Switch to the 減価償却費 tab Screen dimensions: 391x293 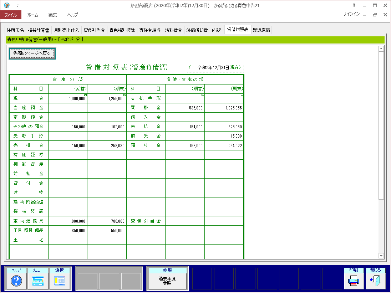tap(197, 30)
